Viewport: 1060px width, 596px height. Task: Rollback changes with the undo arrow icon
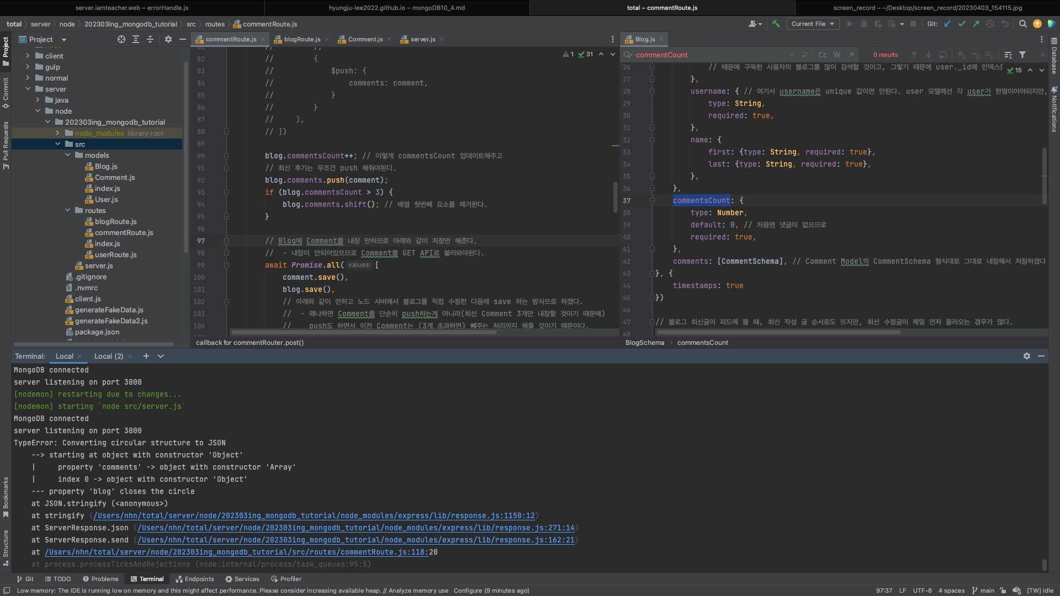[x=1005, y=24]
